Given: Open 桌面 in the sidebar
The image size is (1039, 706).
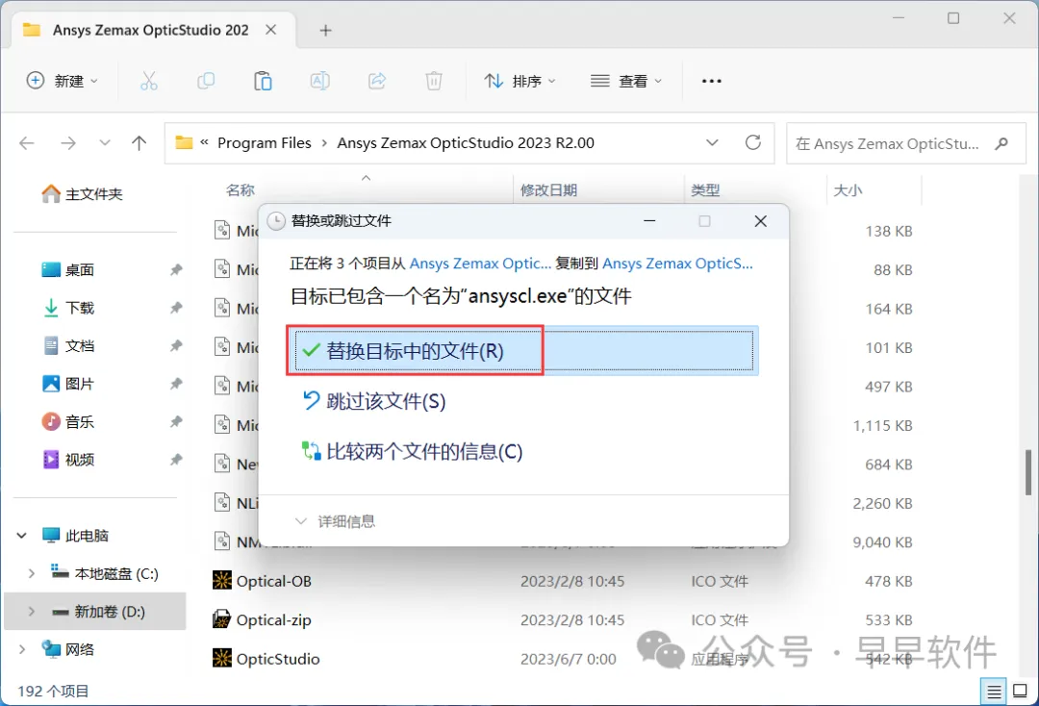Looking at the screenshot, I should (68, 269).
